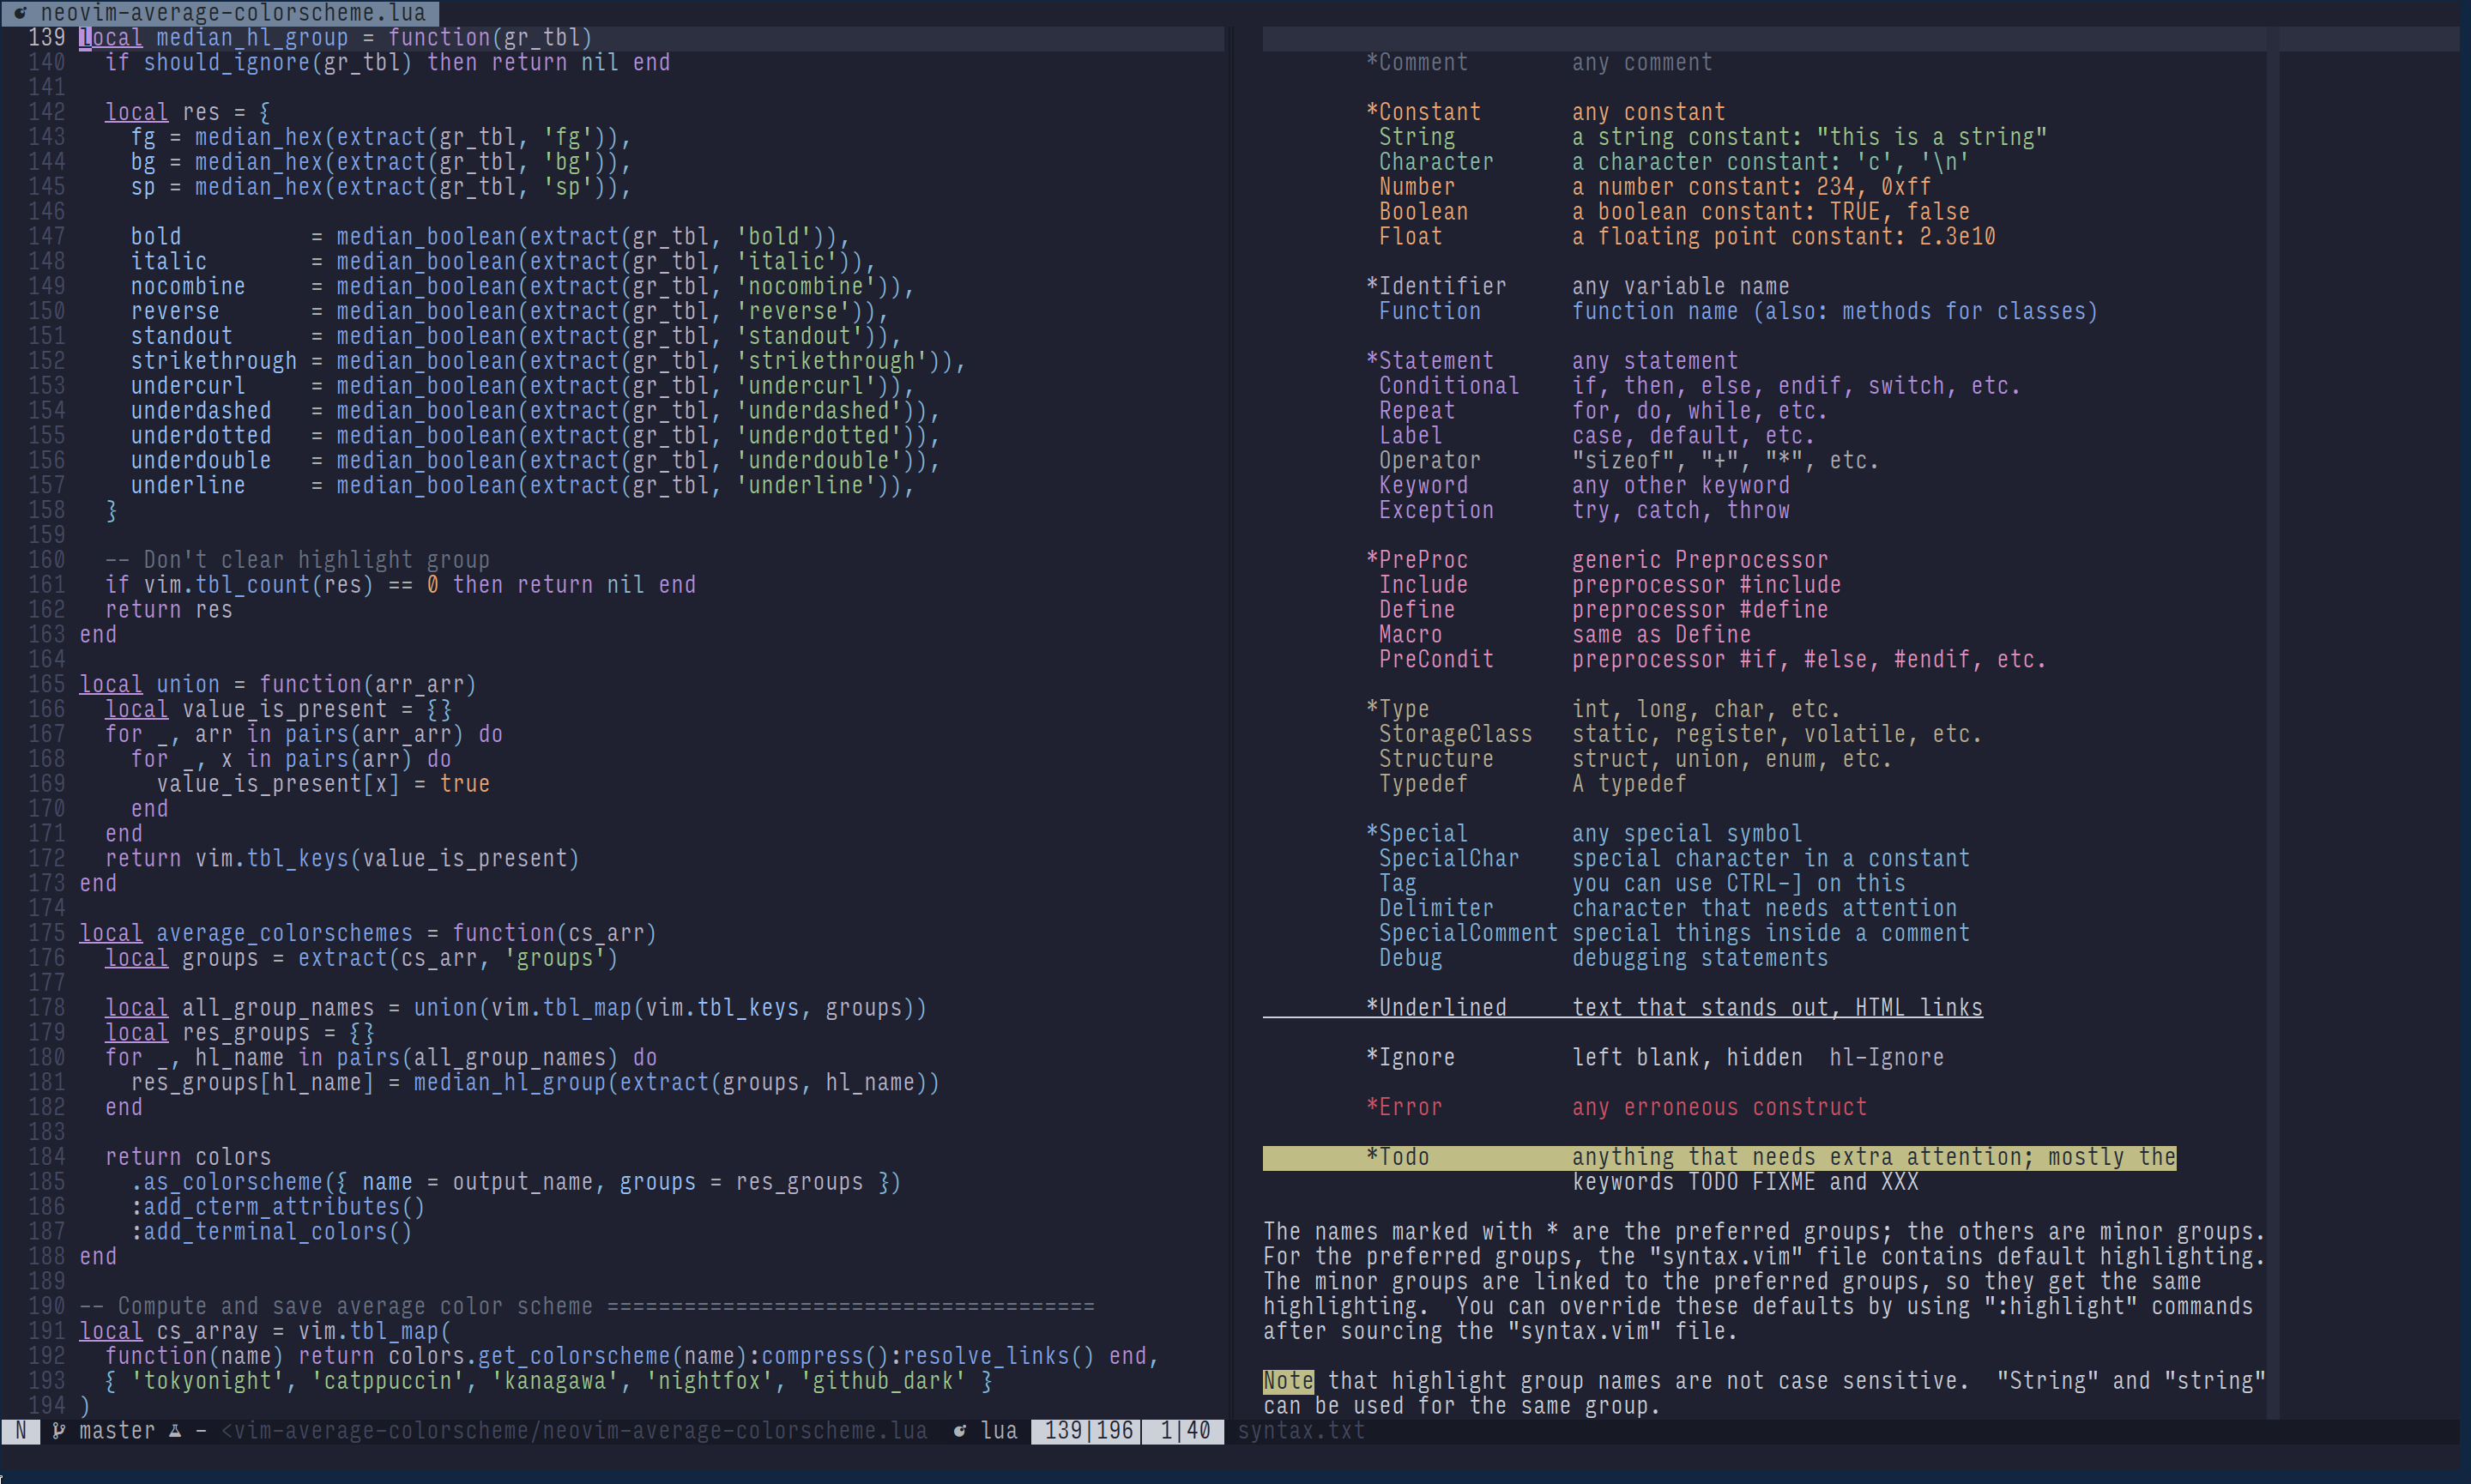Click the *Constant group name
Image resolution: width=2471 pixels, height=1484 pixels.
[1423, 112]
